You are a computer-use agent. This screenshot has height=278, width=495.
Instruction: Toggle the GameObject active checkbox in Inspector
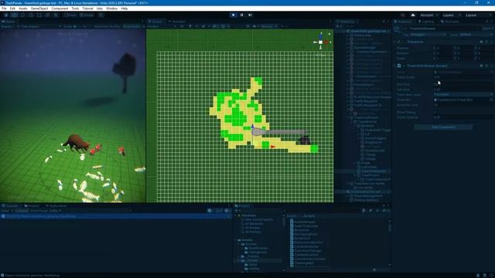405,29
